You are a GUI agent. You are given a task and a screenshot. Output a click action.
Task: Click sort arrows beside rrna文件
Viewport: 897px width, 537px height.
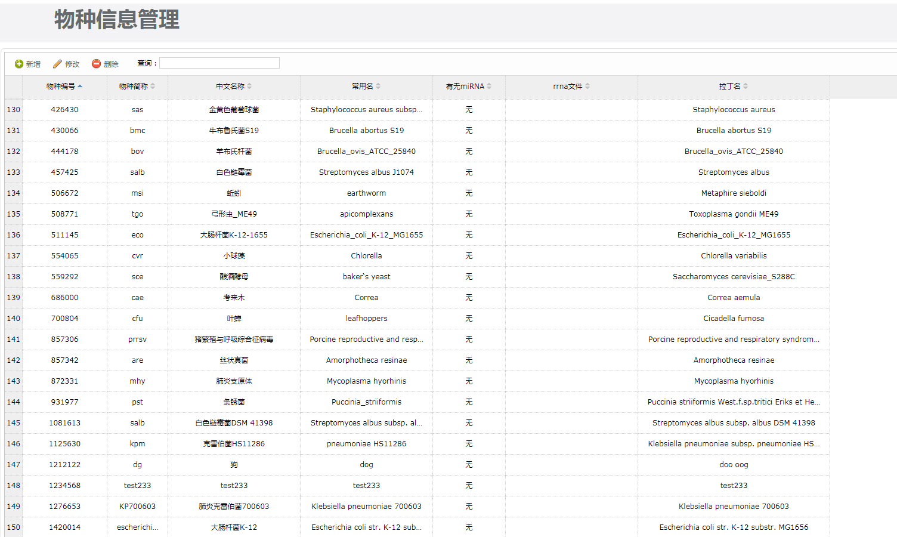[x=587, y=87]
